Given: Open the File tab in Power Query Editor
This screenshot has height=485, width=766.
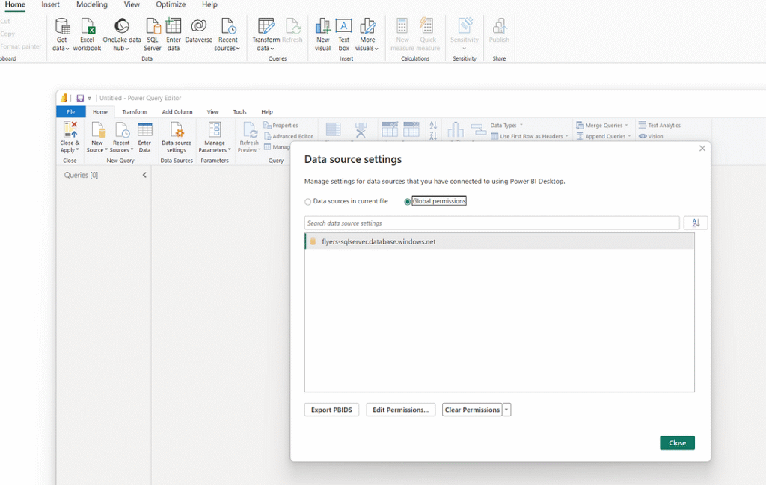Looking at the screenshot, I should click(x=71, y=112).
